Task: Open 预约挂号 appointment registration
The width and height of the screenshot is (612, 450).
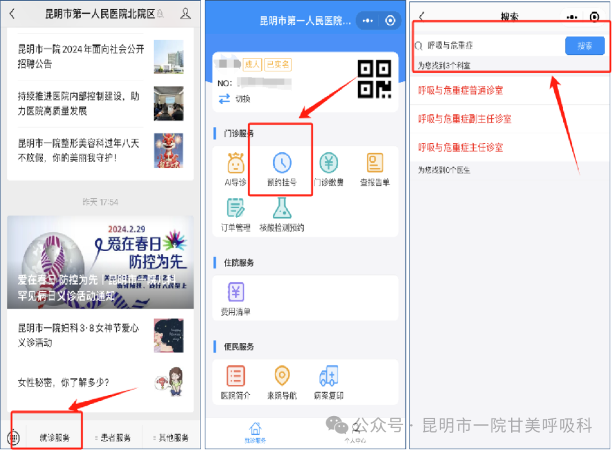Action: click(282, 169)
